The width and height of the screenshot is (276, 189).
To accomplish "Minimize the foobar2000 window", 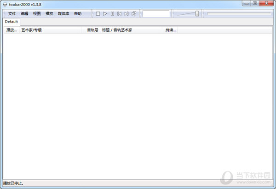I will click(x=247, y=3).
